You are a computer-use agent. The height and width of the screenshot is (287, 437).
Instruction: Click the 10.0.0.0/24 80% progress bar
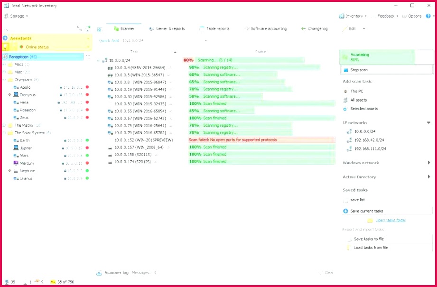(x=243, y=60)
